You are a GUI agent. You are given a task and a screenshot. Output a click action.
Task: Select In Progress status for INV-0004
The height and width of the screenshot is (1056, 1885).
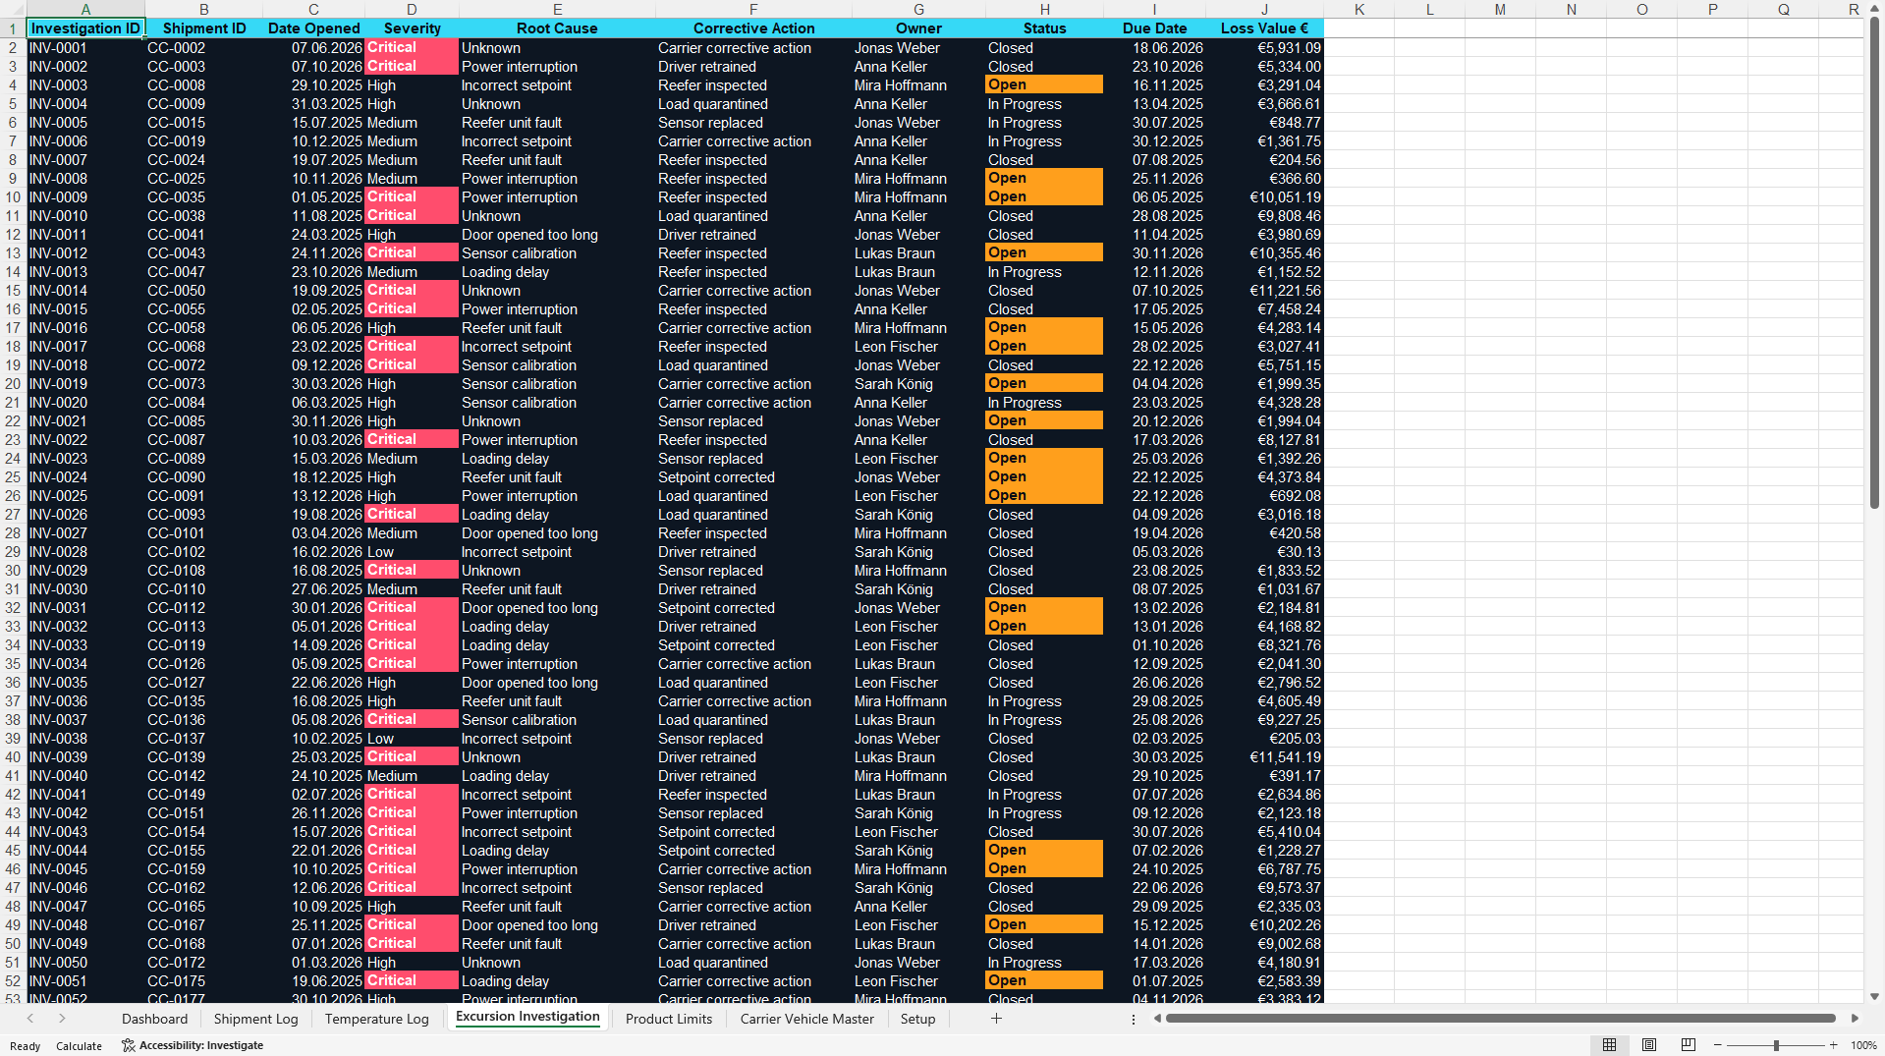click(x=1044, y=104)
